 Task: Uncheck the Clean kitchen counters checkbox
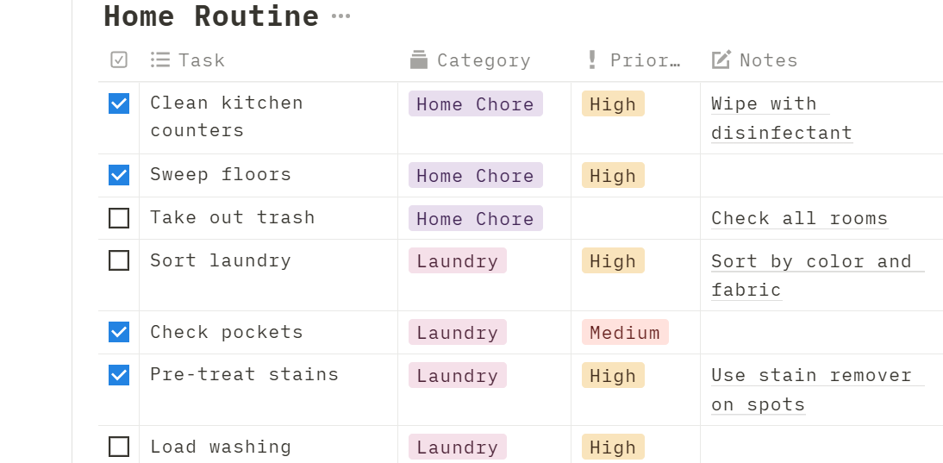pos(119,103)
